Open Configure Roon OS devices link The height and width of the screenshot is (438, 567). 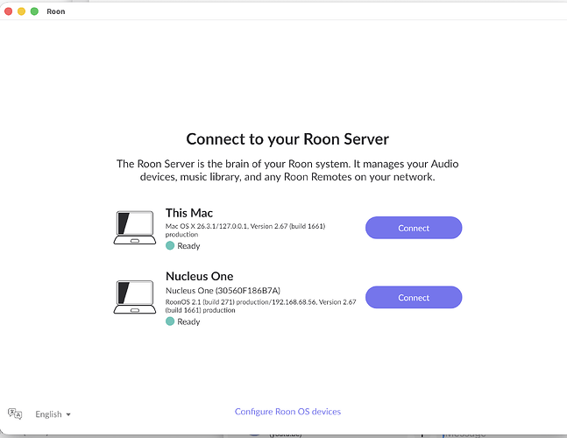tap(287, 412)
